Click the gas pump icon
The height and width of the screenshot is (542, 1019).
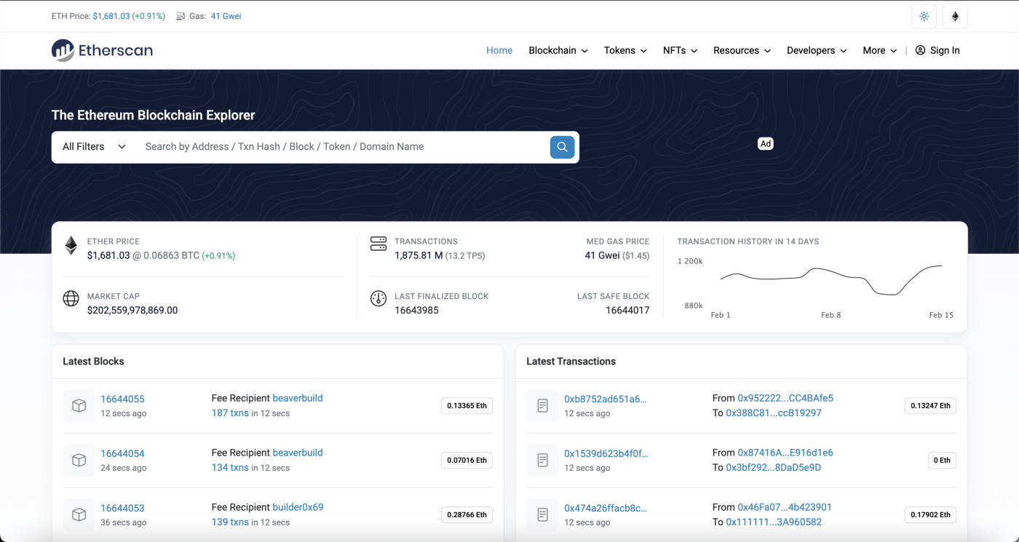click(181, 16)
